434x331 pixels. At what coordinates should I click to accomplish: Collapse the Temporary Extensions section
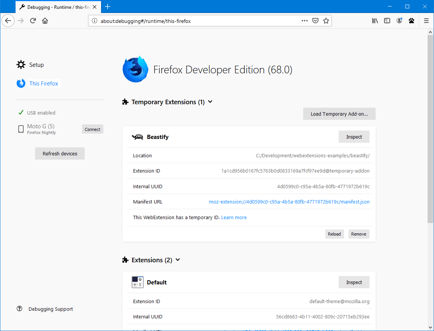point(210,102)
